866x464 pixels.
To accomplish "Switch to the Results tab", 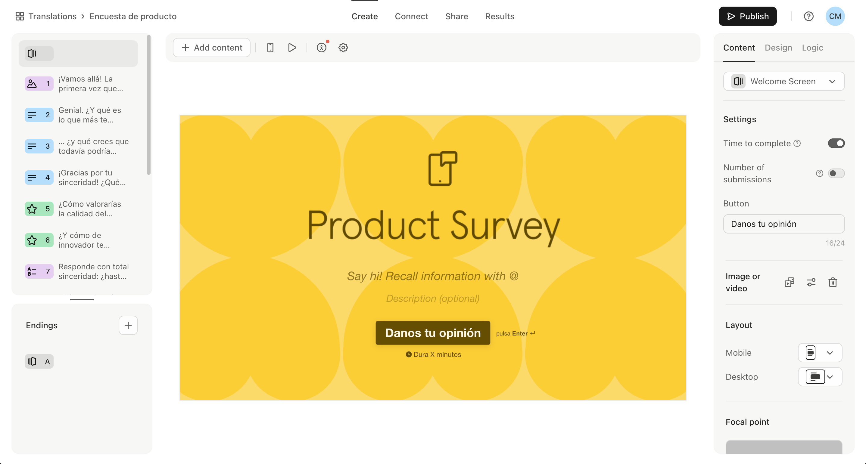I will [500, 16].
